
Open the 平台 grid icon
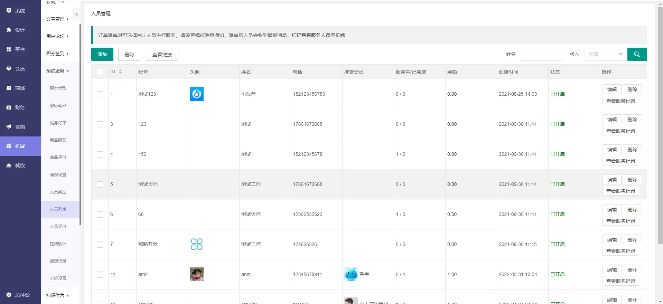[x=9, y=49]
